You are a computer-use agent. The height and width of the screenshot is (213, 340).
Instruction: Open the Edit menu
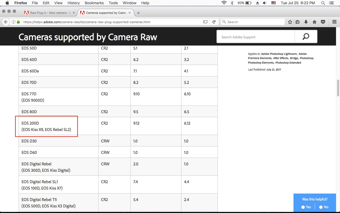point(46,3)
